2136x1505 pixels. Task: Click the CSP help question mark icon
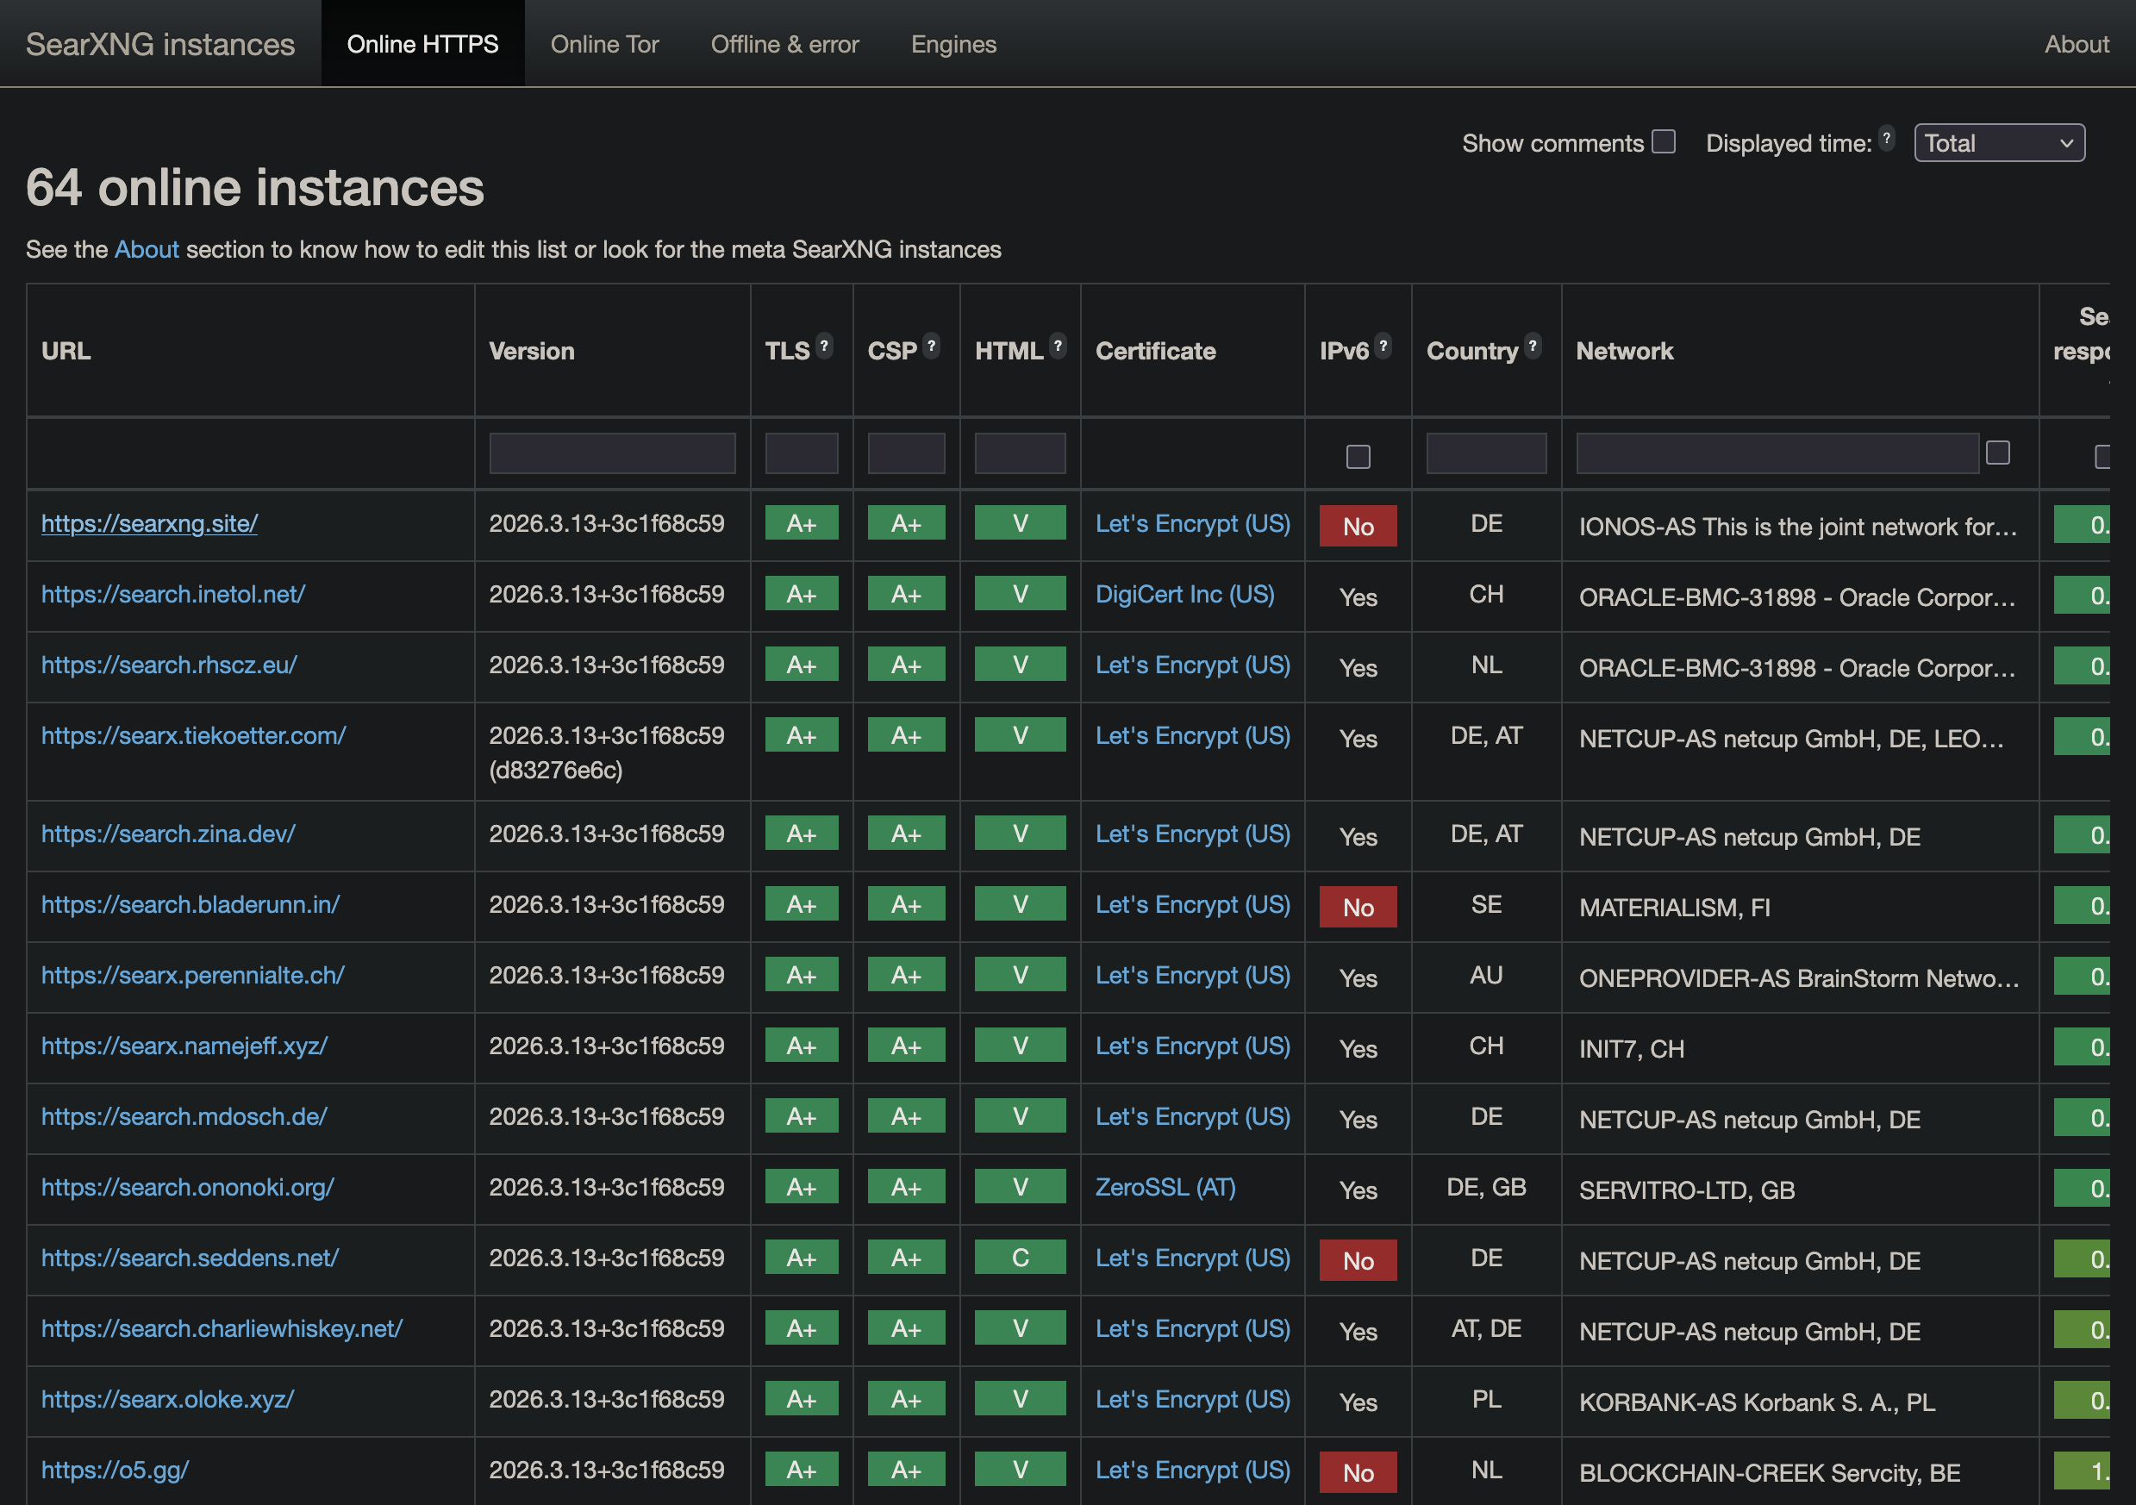tap(930, 346)
